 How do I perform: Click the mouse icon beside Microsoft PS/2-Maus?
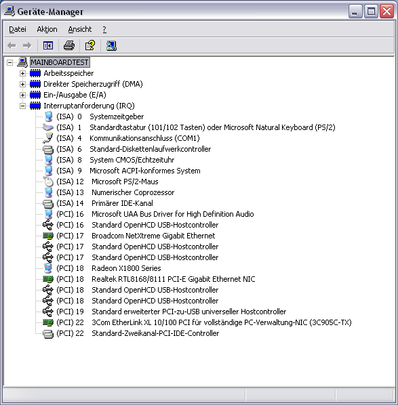click(x=48, y=182)
